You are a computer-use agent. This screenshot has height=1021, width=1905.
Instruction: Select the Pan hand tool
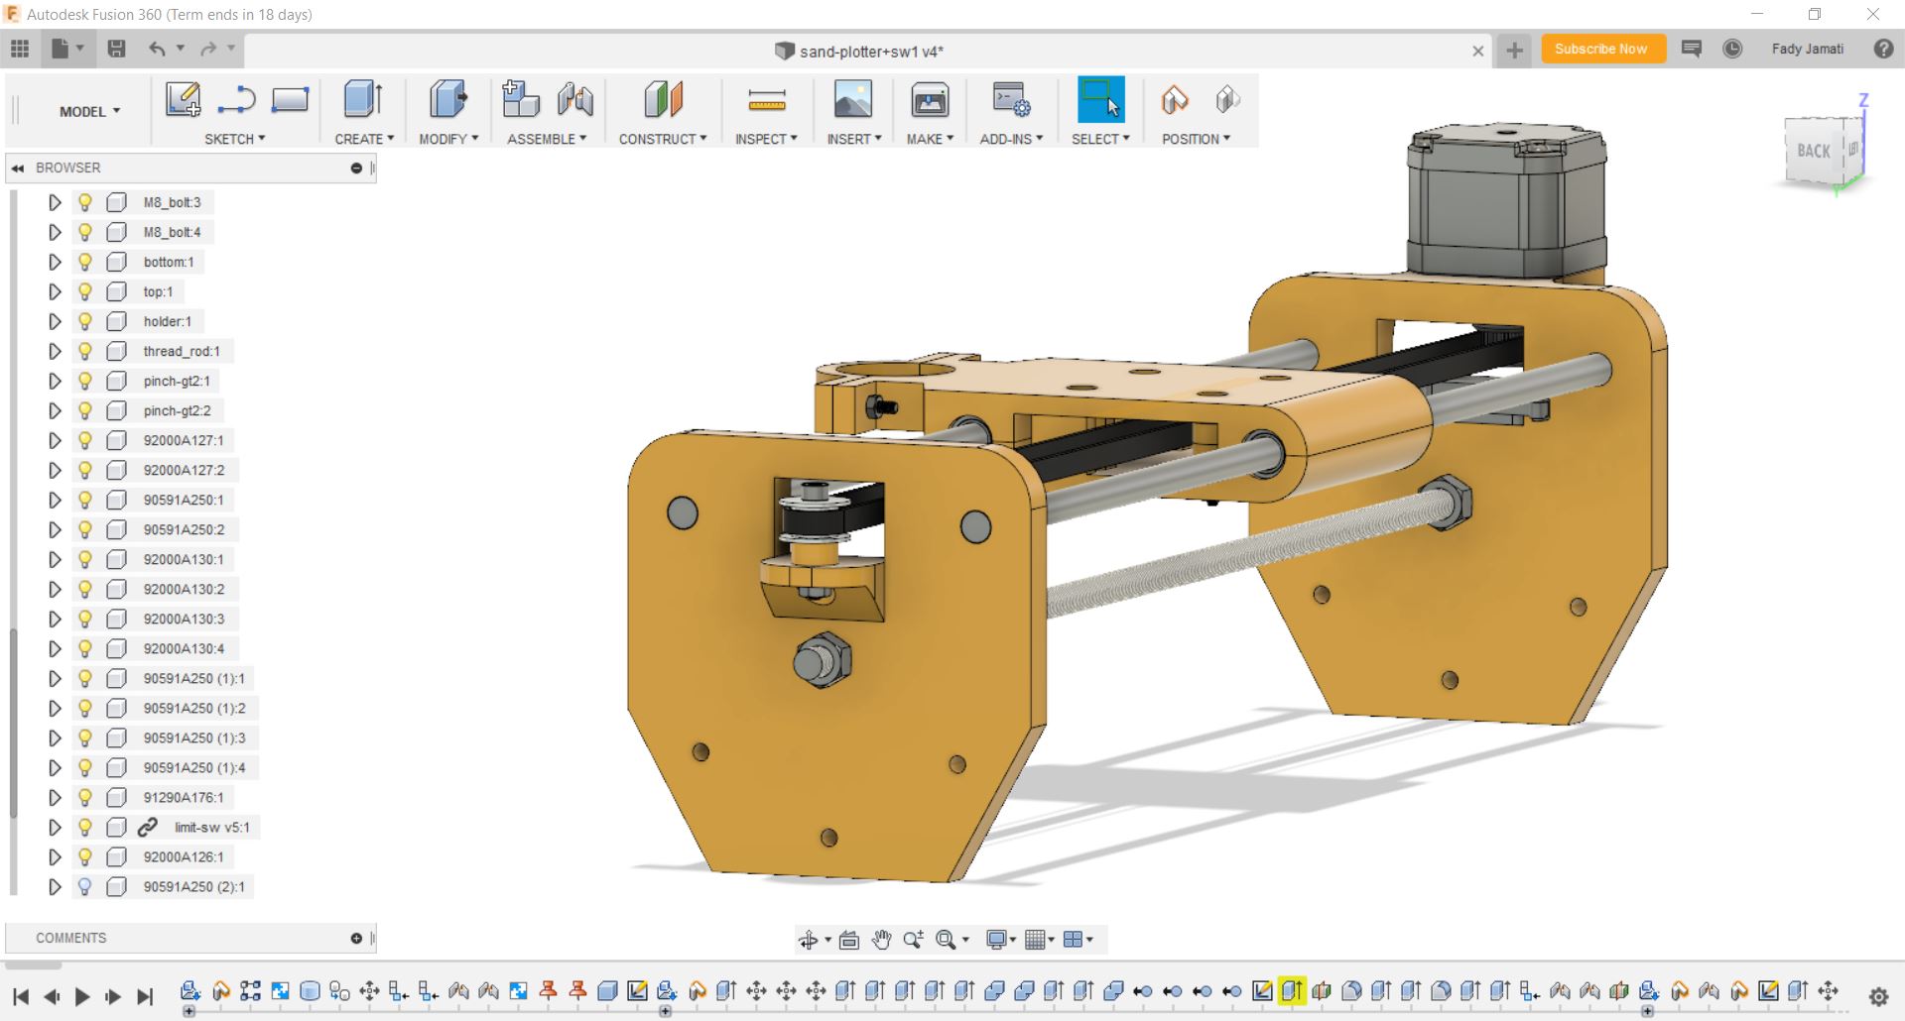click(x=881, y=940)
